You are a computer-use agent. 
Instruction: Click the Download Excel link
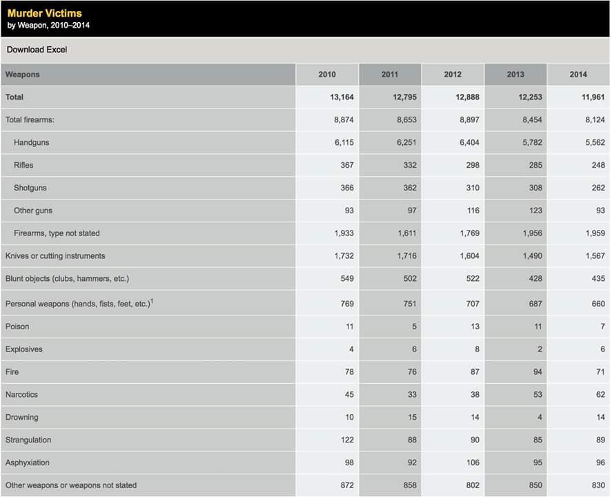tap(37, 50)
